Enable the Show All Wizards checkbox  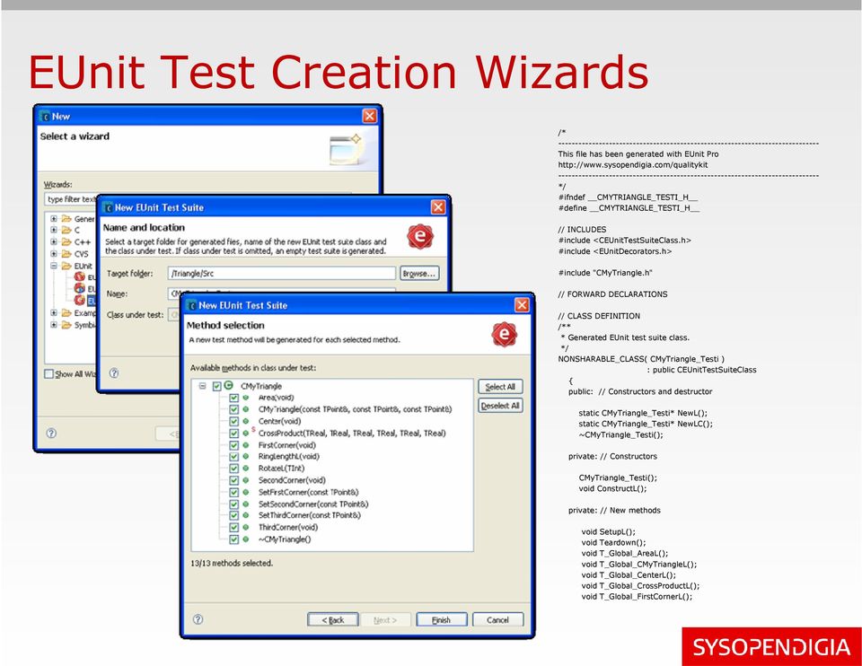click(x=48, y=373)
